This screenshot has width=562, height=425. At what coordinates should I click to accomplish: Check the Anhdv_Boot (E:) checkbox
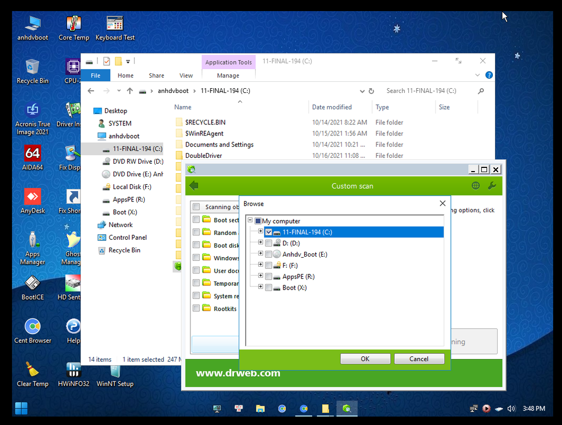click(269, 254)
